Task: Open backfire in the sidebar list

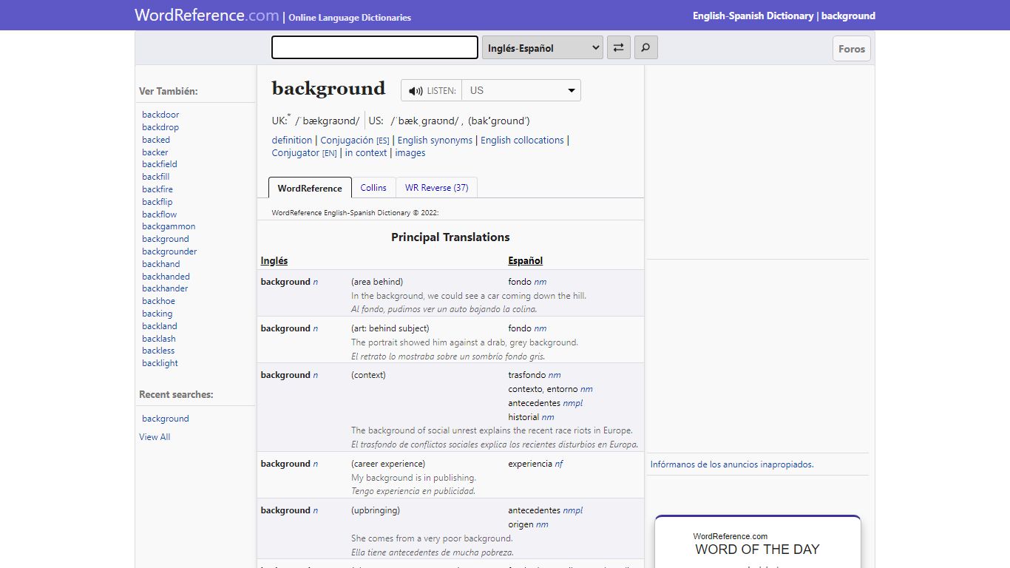Action: [x=157, y=189]
